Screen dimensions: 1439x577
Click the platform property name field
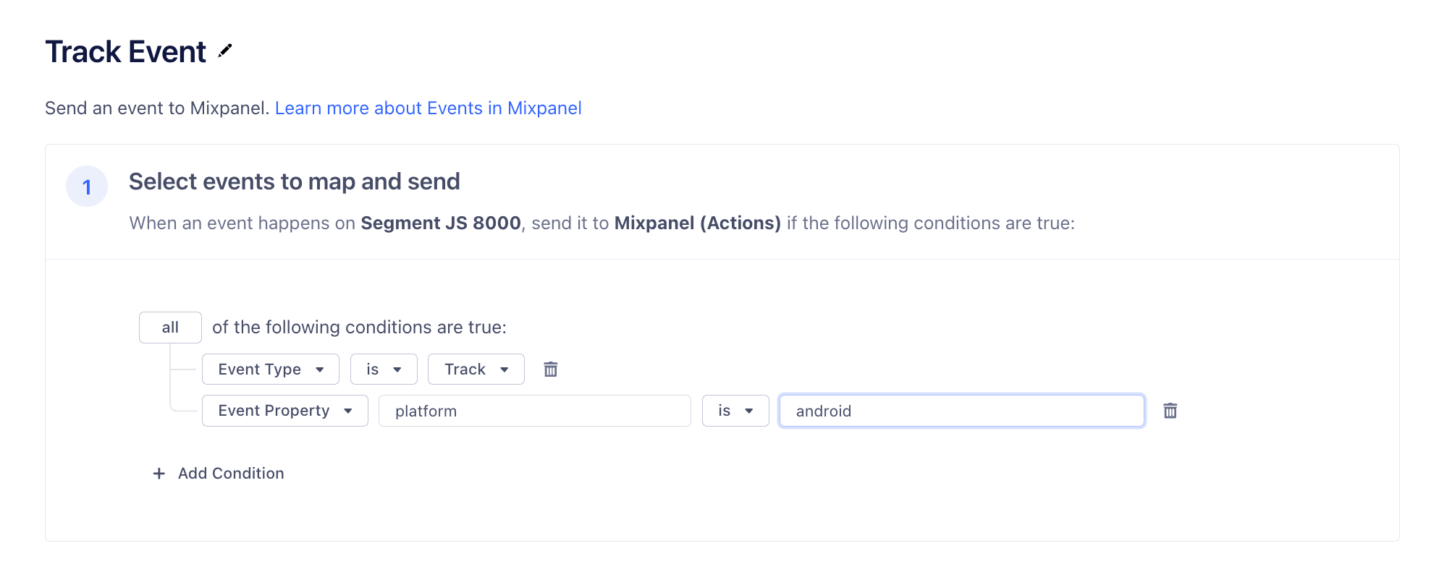(x=534, y=411)
